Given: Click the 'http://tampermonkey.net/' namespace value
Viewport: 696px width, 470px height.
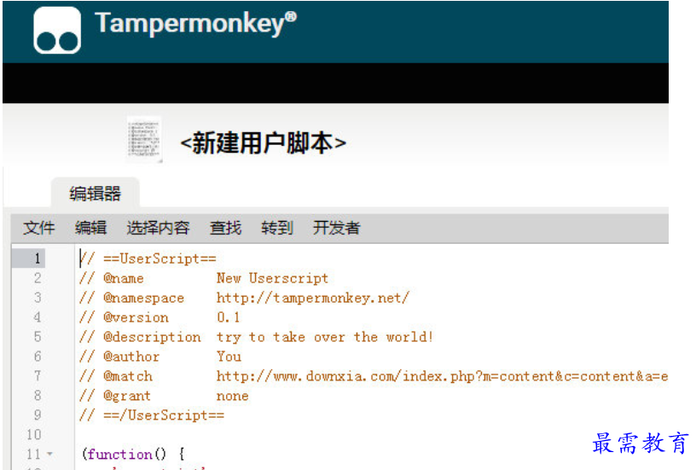Looking at the screenshot, I should pos(312,298).
